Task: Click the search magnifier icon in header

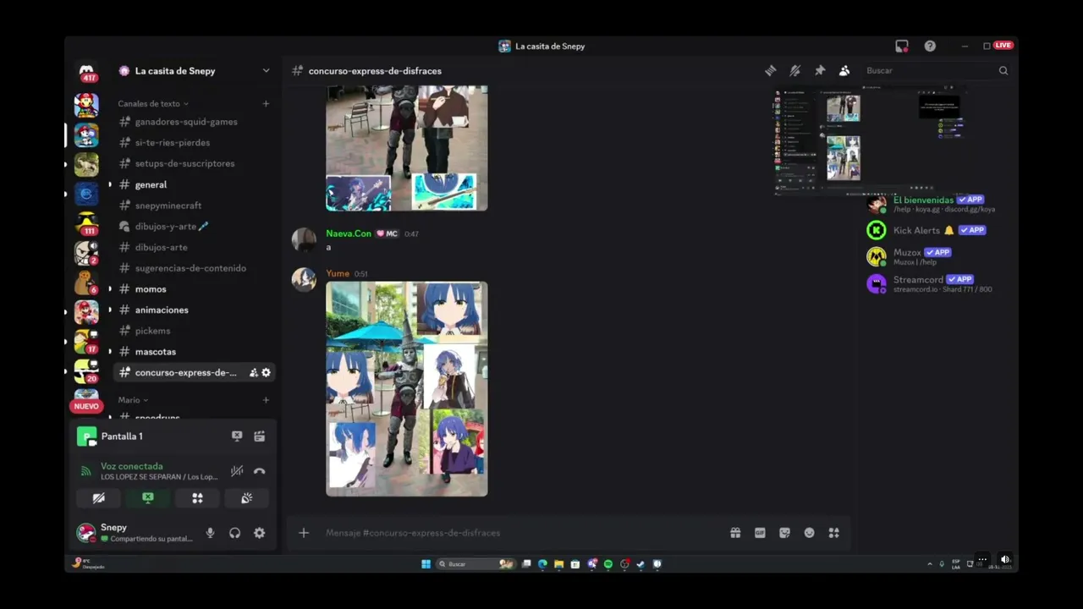Action: point(1003,71)
